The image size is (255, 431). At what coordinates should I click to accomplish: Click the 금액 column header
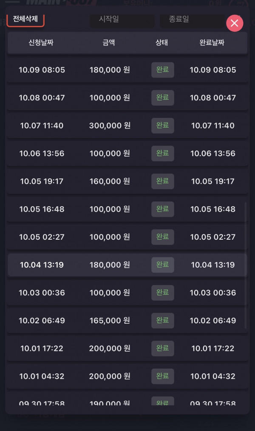109,42
